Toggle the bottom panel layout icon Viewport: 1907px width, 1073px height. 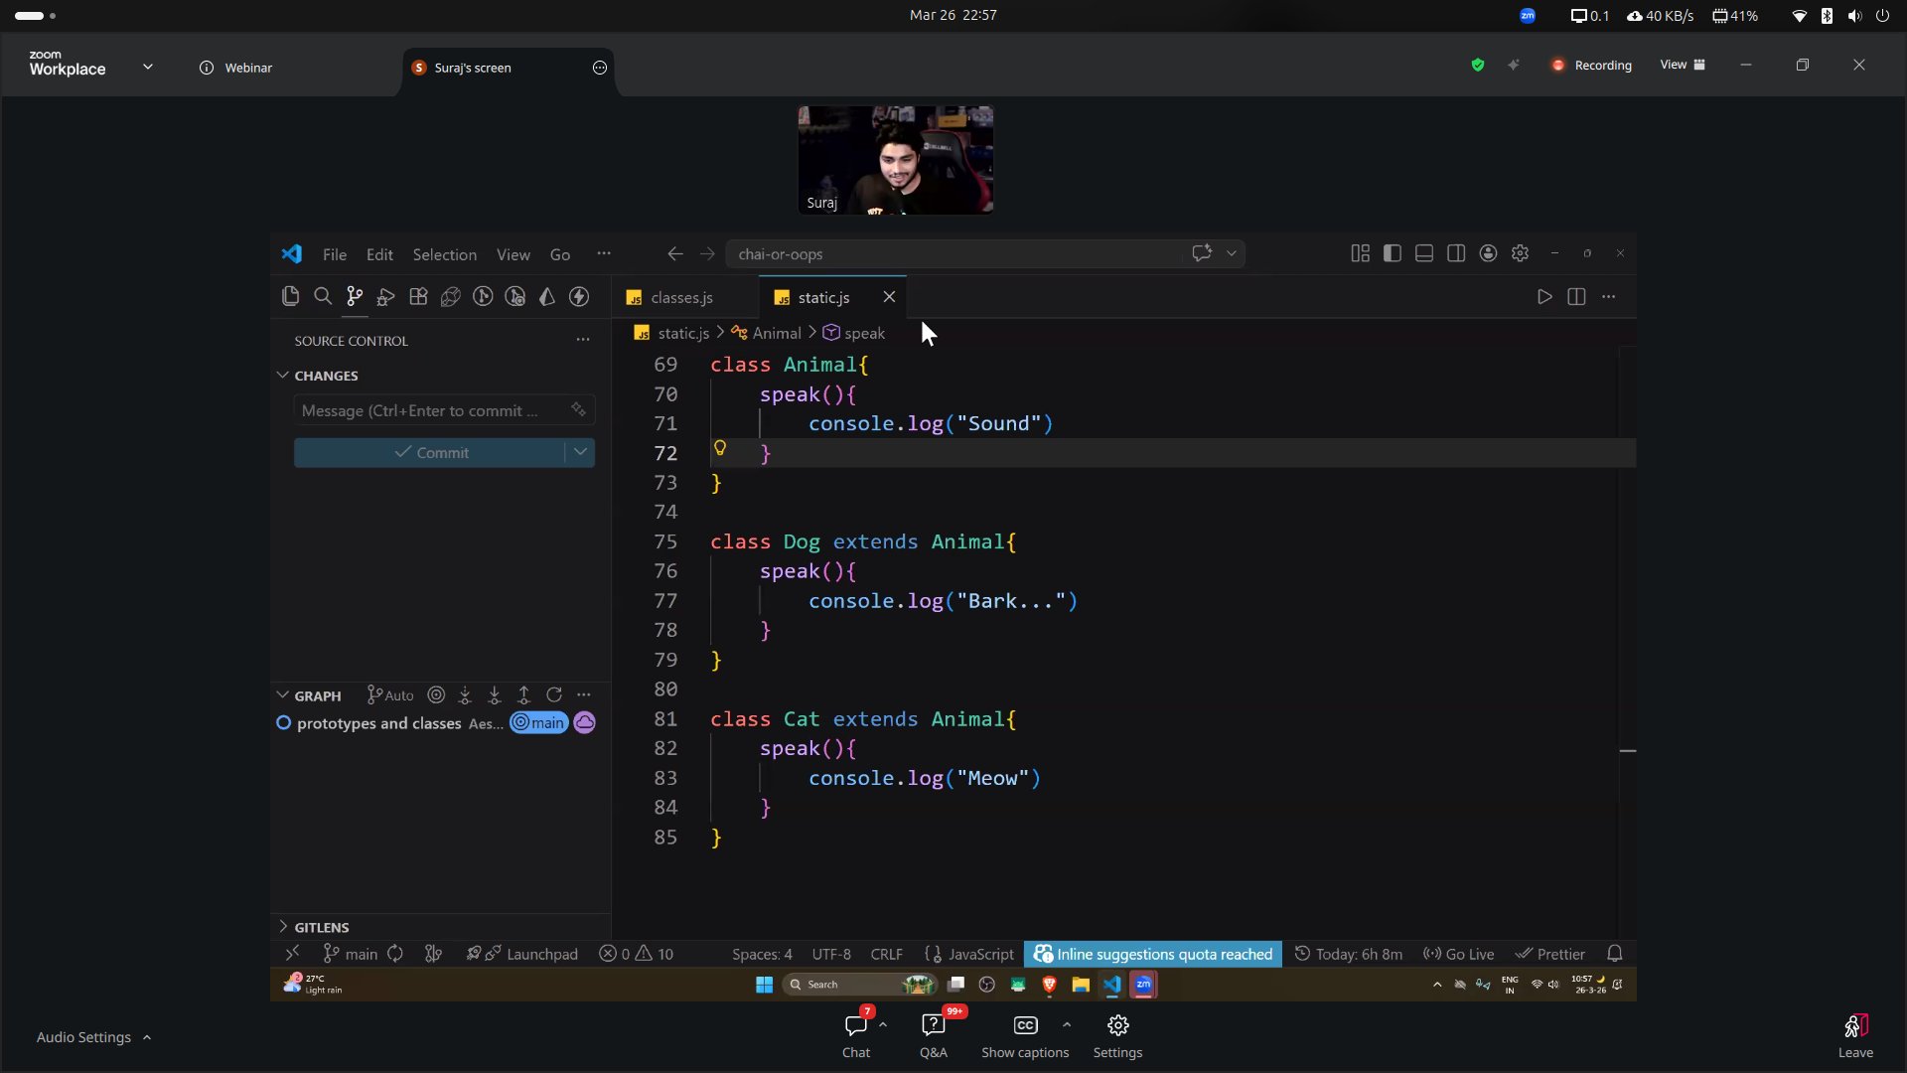pyautogui.click(x=1424, y=253)
